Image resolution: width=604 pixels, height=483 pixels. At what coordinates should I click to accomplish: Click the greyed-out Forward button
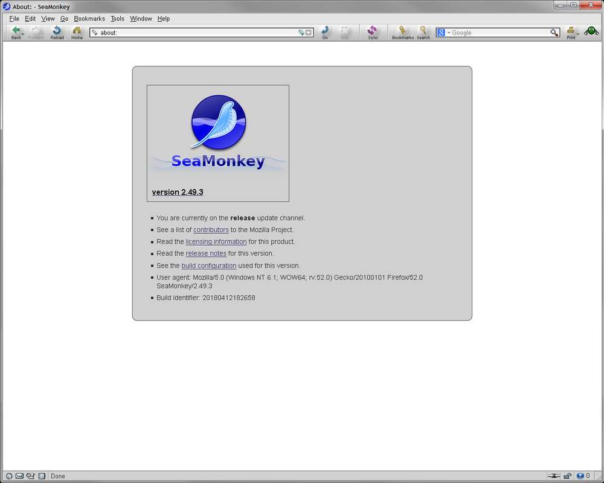pos(36,33)
